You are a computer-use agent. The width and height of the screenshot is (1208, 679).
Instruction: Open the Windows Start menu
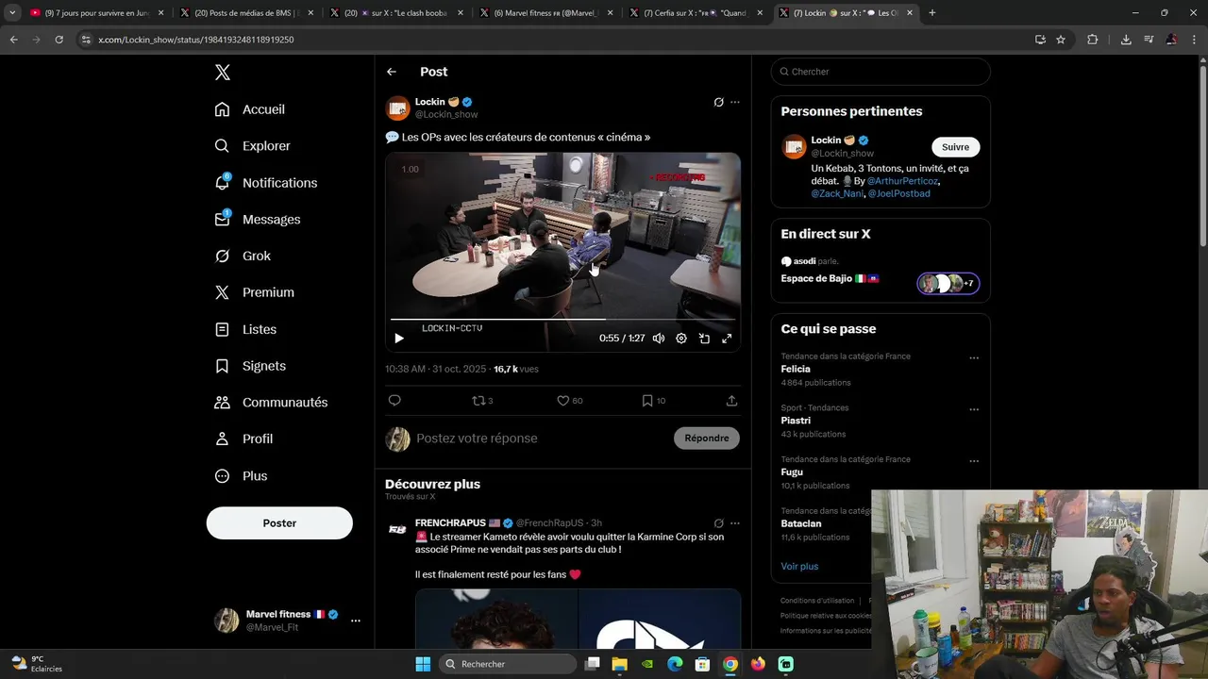coord(423,664)
